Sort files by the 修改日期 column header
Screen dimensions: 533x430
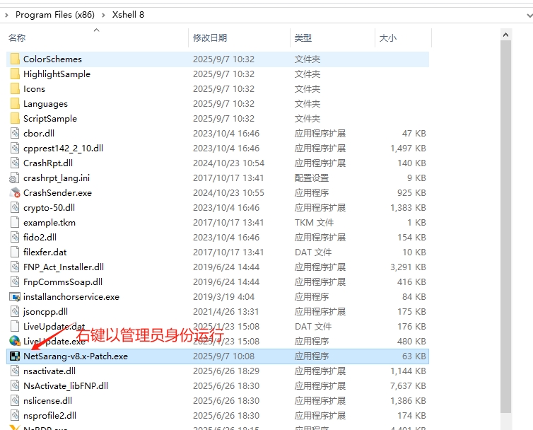[x=210, y=37]
